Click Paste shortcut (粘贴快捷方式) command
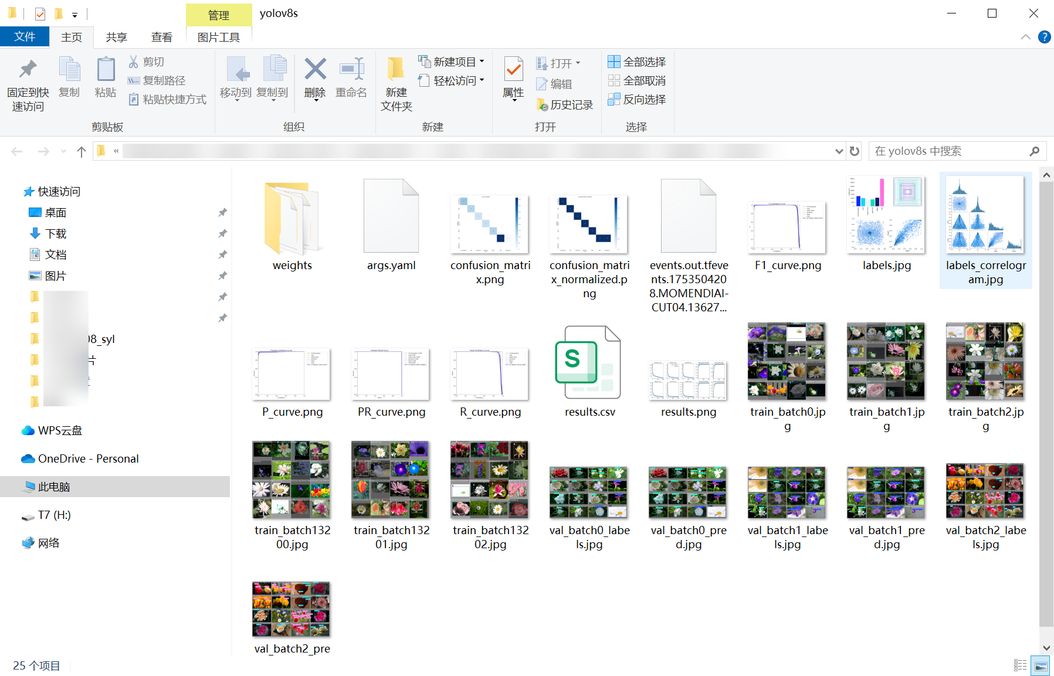 (167, 99)
